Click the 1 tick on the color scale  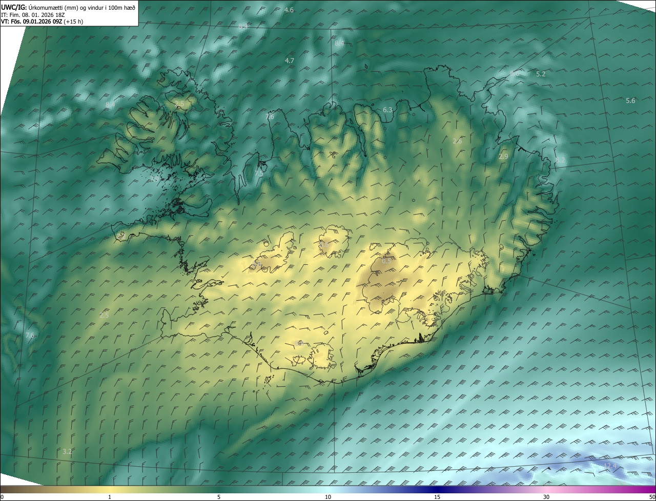click(x=110, y=497)
